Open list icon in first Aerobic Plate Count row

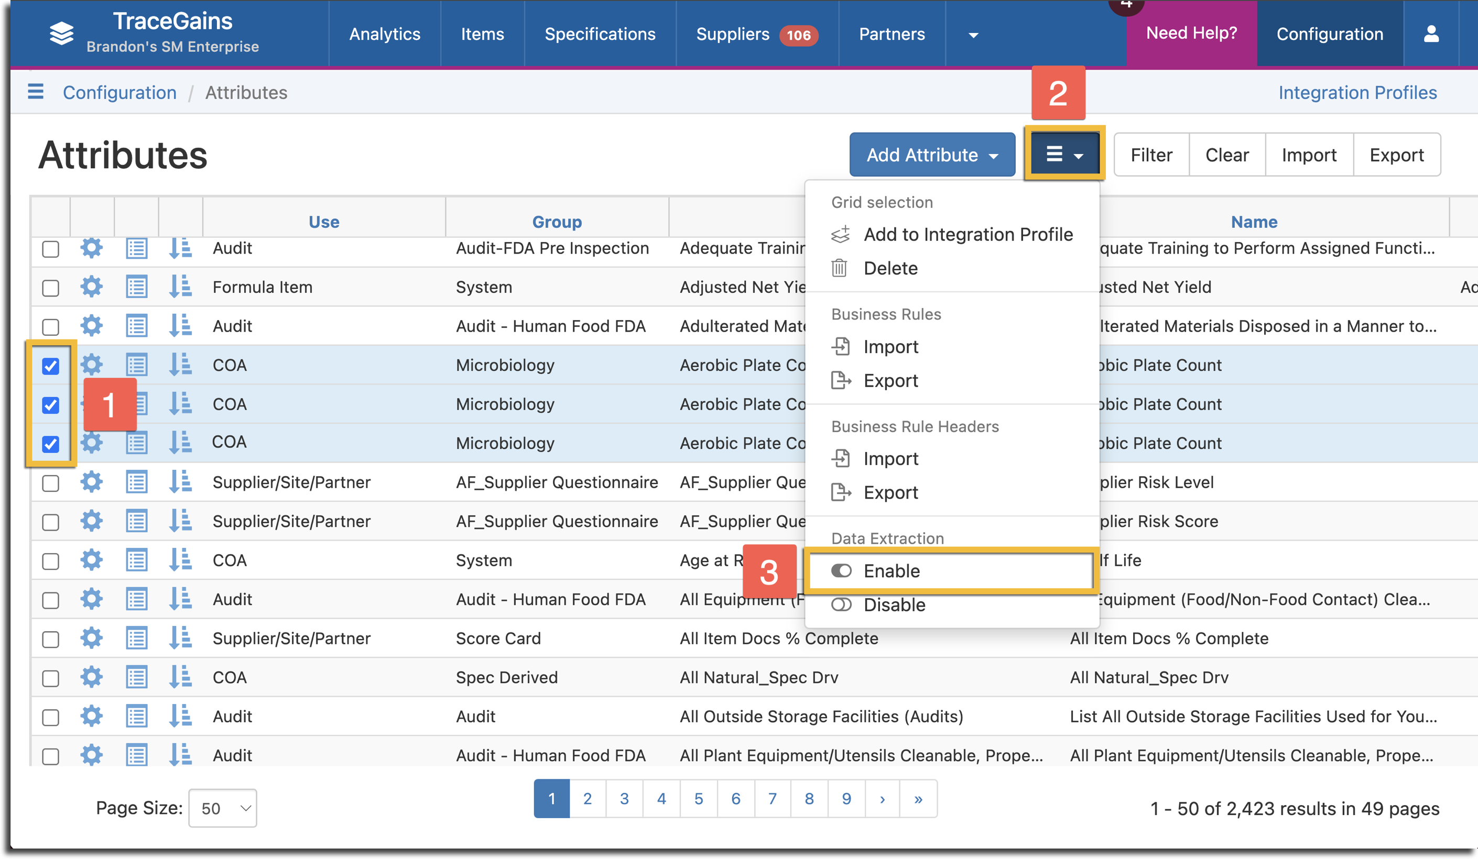pyautogui.click(x=137, y=365)
